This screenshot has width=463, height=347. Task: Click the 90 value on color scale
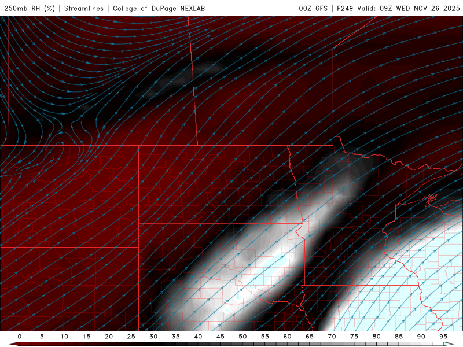(421, 337)
